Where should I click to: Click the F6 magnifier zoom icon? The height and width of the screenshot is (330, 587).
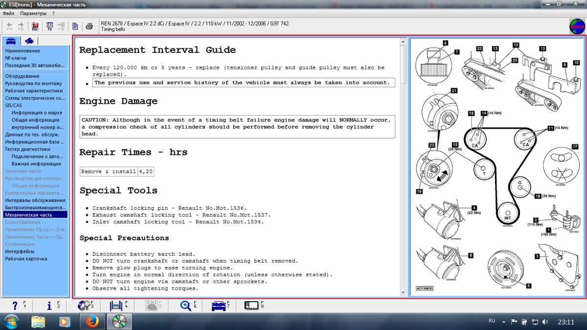pyautogui.click(x=186, y=306)
